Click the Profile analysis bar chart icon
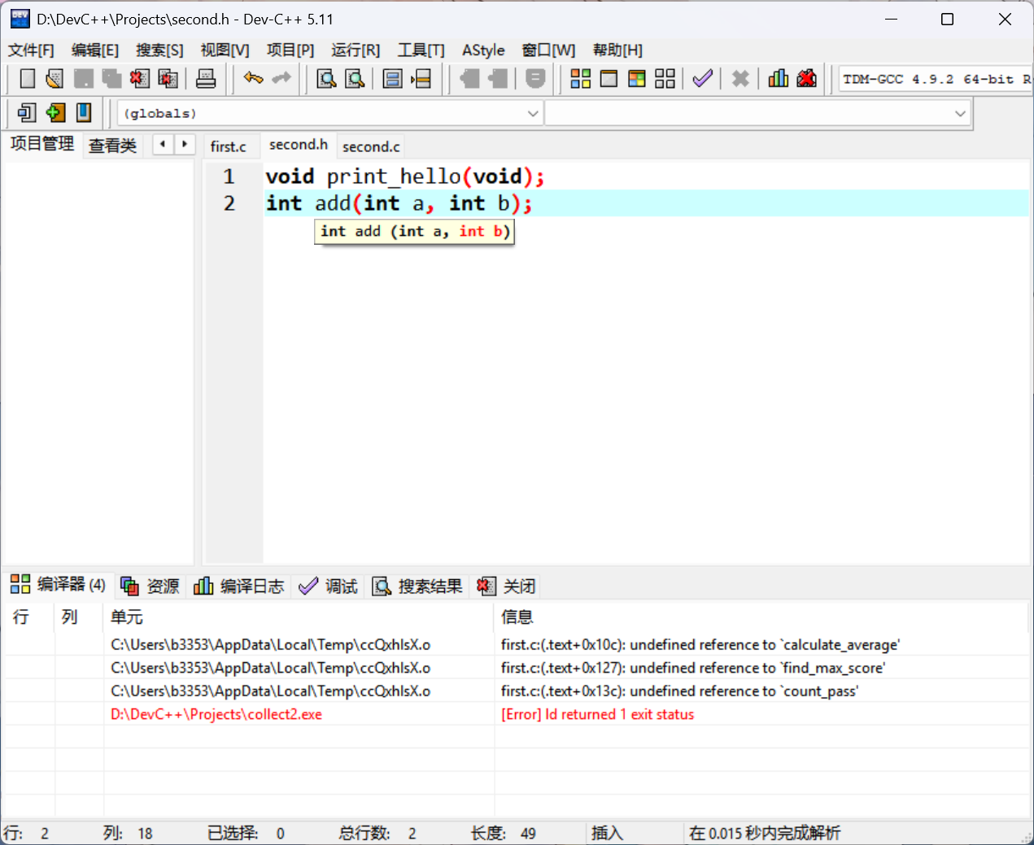Screen dimensions: 1034x845 (779, 79)
